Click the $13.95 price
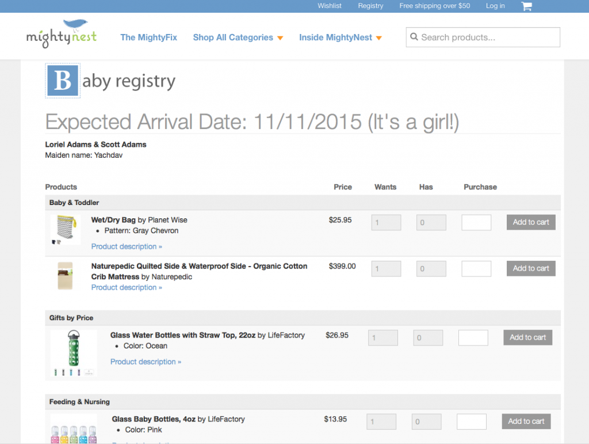 pyautogui.click(x=335, y=419)
